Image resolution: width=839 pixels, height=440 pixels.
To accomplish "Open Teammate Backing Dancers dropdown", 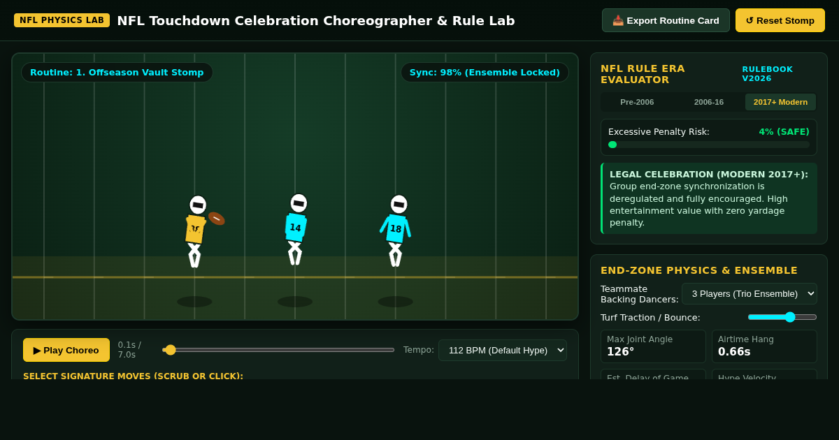I will 750,293.
